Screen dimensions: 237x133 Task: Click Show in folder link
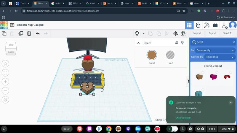pyautogui.click(x=183, y=118)
